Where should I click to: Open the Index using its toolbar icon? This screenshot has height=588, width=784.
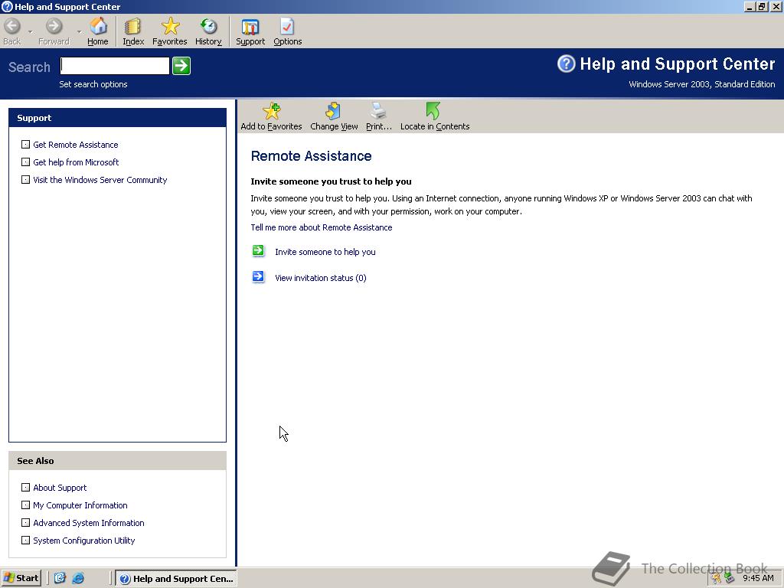[x=132, y=31]
